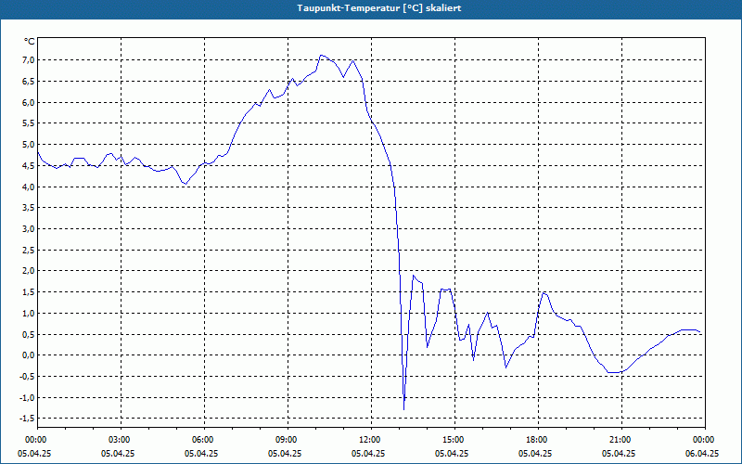Click the 05.04.25 date under 21:00
The image size is (742, 464).
pyautogui.click(x=619, y=454)
